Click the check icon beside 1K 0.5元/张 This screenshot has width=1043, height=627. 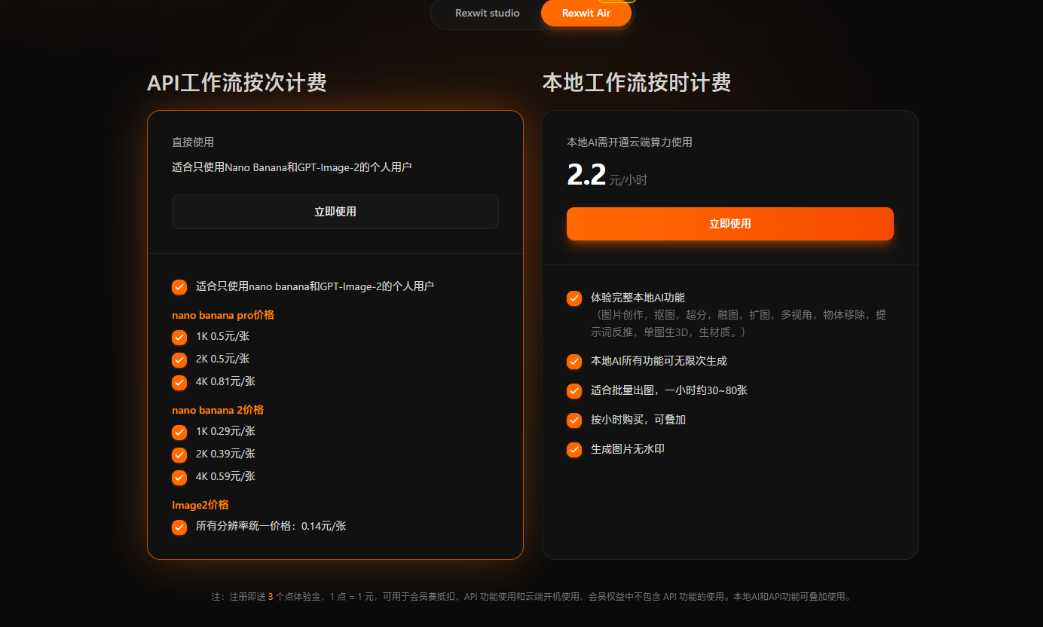(x=179, y=337)
